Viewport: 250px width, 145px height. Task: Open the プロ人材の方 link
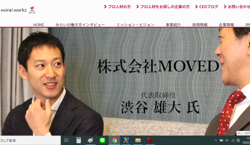click(117, 7)
